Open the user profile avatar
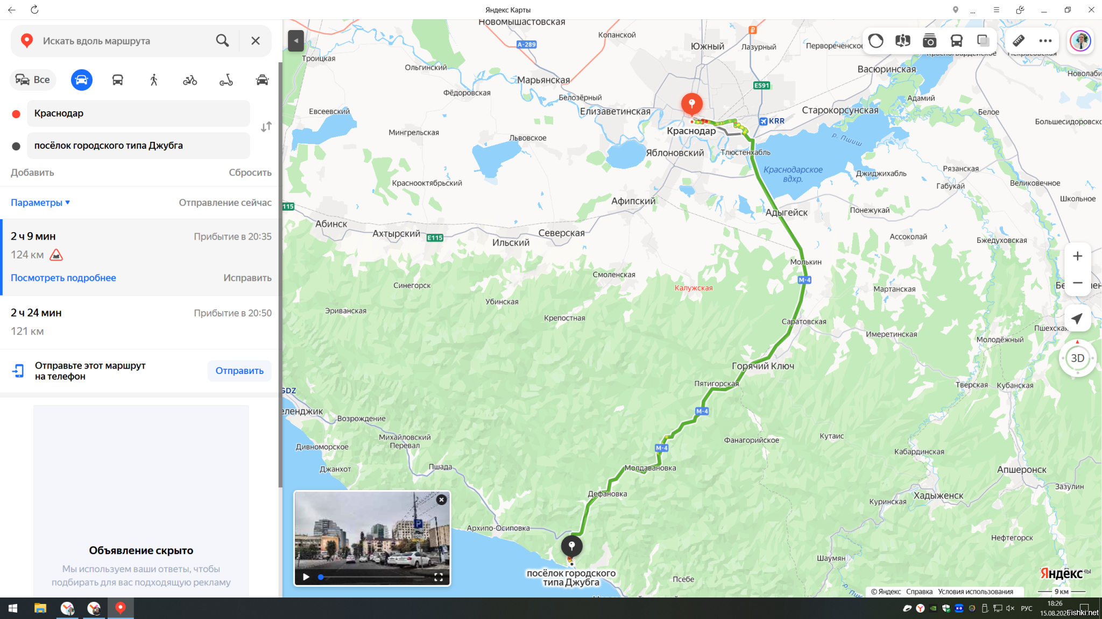1102x619 pixels. [1080, 41]
